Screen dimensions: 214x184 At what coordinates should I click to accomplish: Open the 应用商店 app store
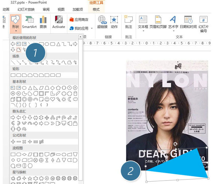79,20
